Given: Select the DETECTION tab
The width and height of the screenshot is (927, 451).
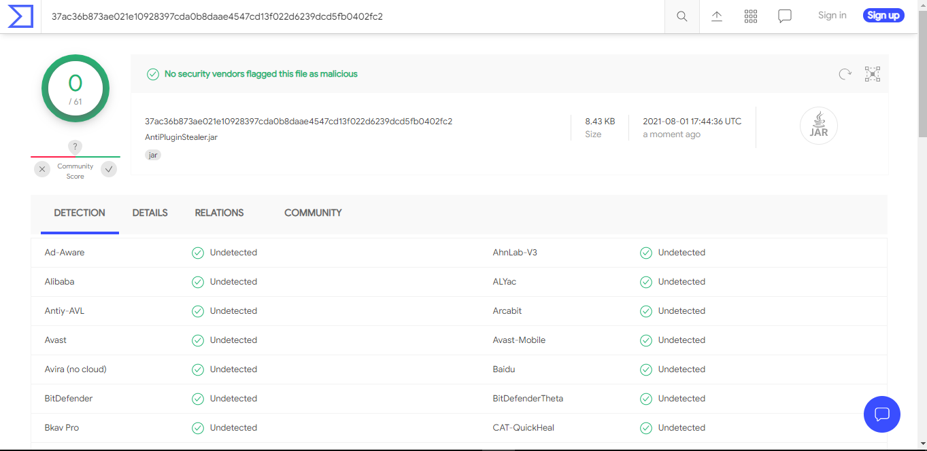Looking at the screenshot, I should coord(80,213).
